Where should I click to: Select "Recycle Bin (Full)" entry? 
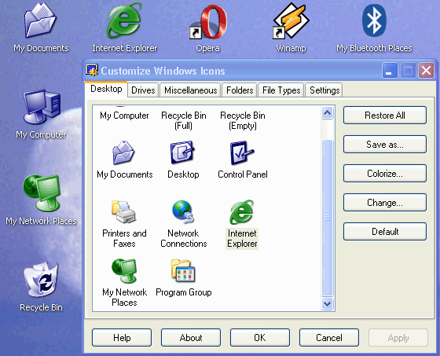click(184, 120)
